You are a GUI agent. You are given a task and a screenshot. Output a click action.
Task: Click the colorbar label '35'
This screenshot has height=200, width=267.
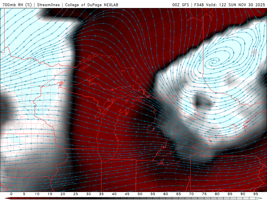101,194
